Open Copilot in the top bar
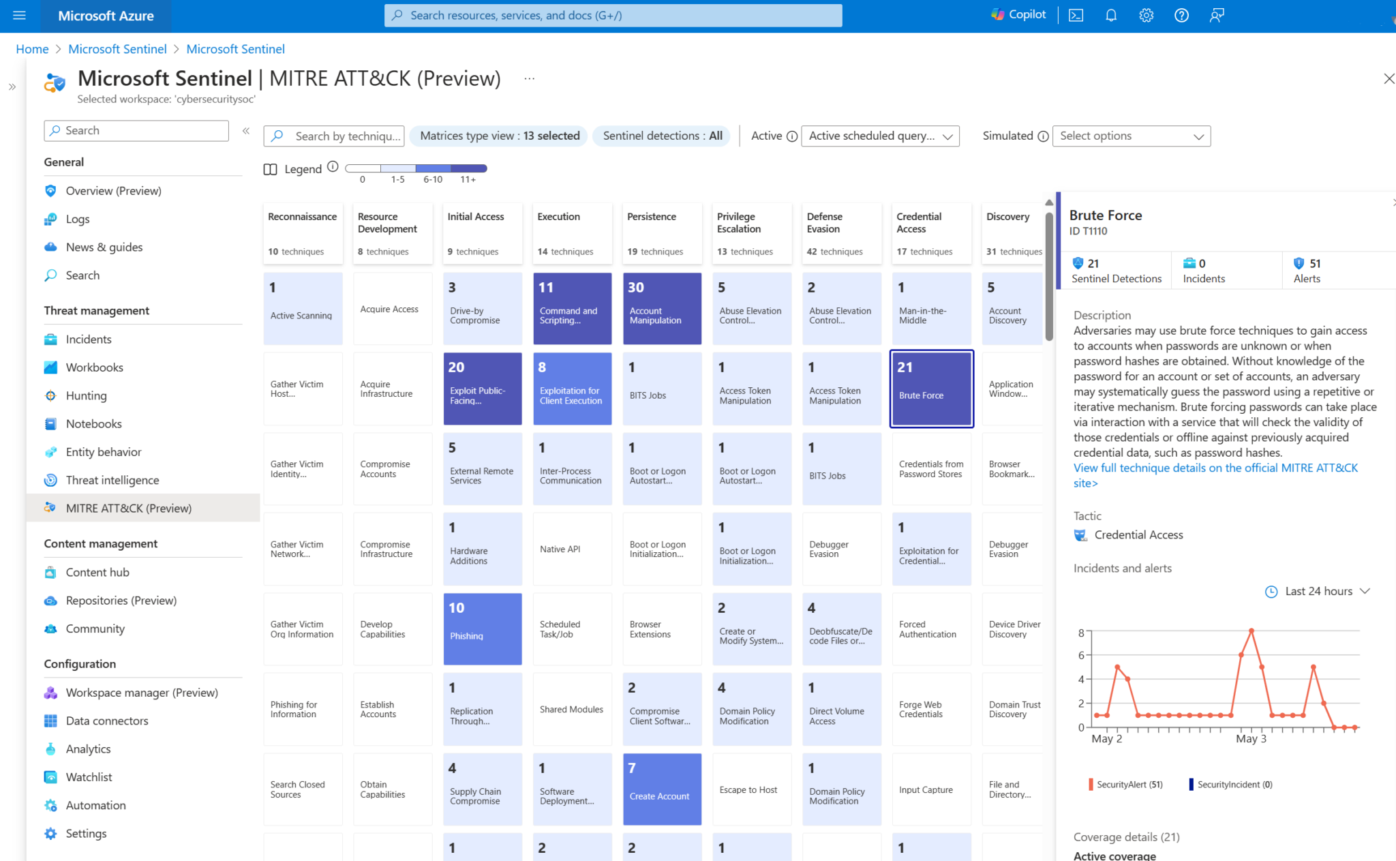1396x861 pixels. click(1018, 14)
